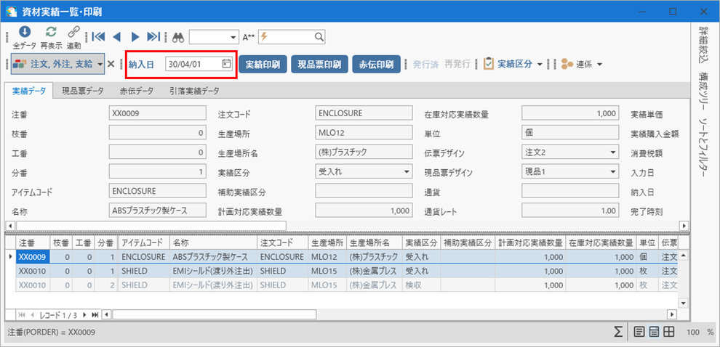Switch to the form view icon in status bar

tap(639, 332)
